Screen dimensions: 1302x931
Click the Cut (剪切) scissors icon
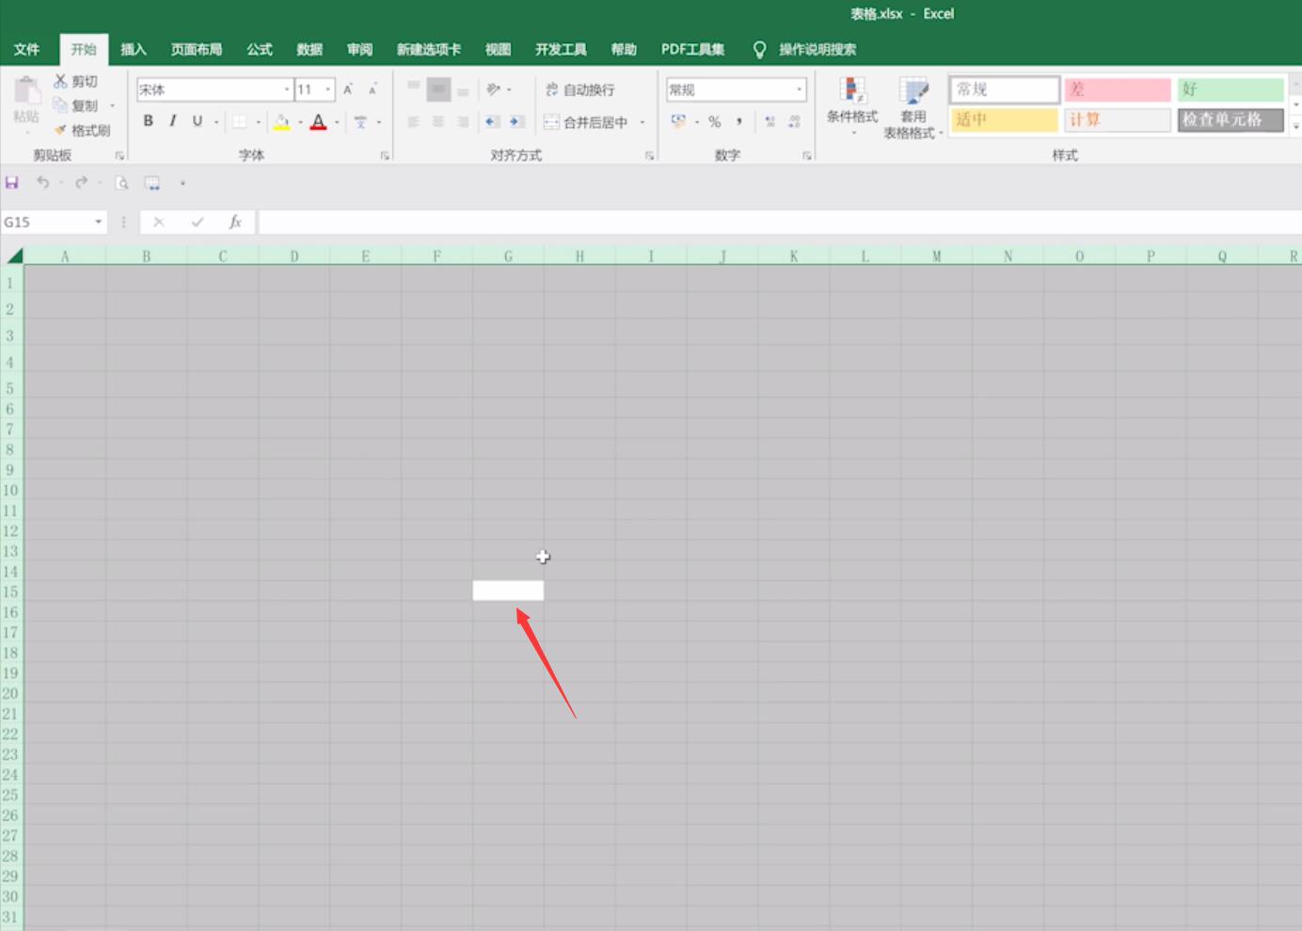[x=60, y=81]
